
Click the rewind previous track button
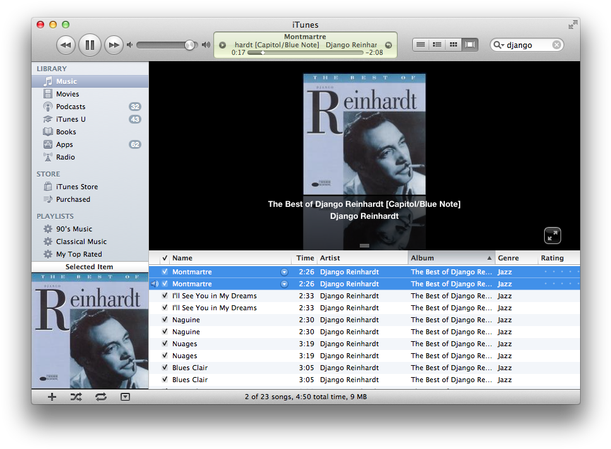(x=66, y=45)
